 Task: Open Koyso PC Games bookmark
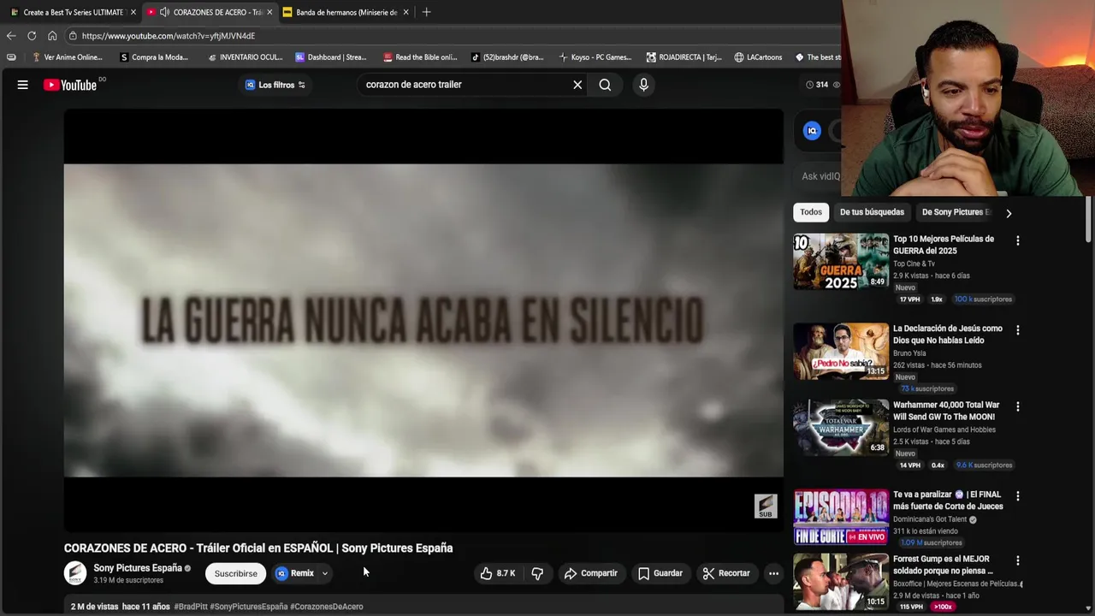pos(595,57)
